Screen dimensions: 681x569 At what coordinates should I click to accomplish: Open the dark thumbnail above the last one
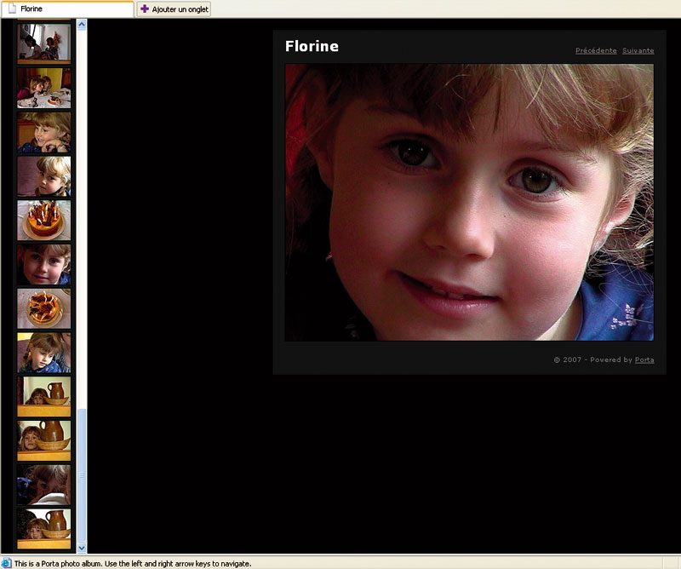(44, 484)
